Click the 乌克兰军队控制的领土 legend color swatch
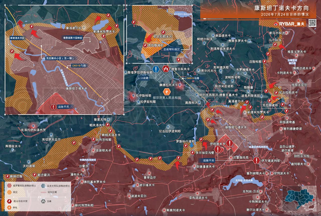Screen dimensions: 321x216 click(43, 186)
